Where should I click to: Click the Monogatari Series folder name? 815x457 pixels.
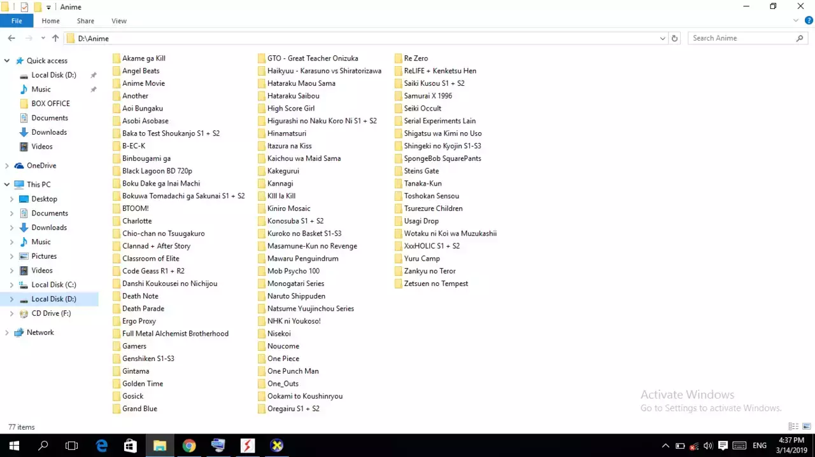(x=295, y=283)
